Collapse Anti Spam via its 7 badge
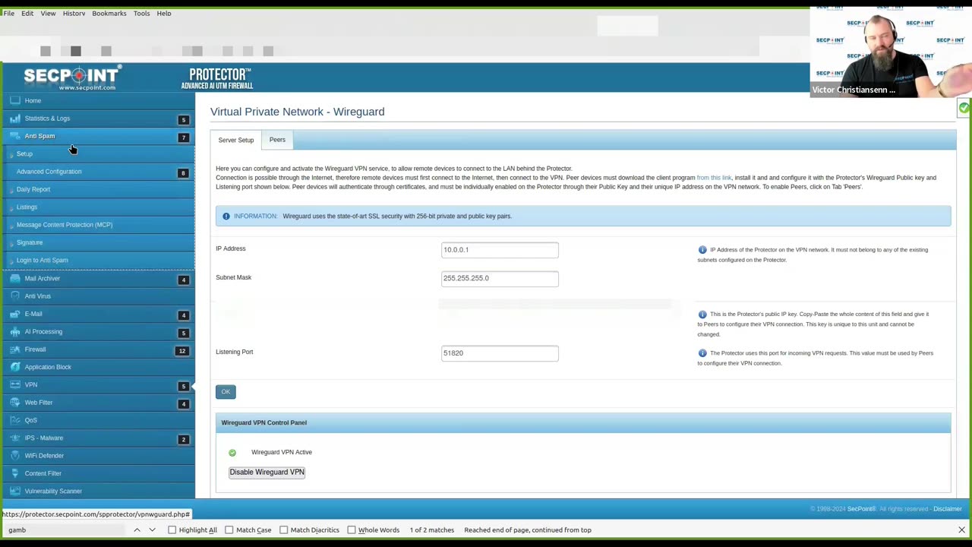This screenshot has width=972, height=547. 183,138
